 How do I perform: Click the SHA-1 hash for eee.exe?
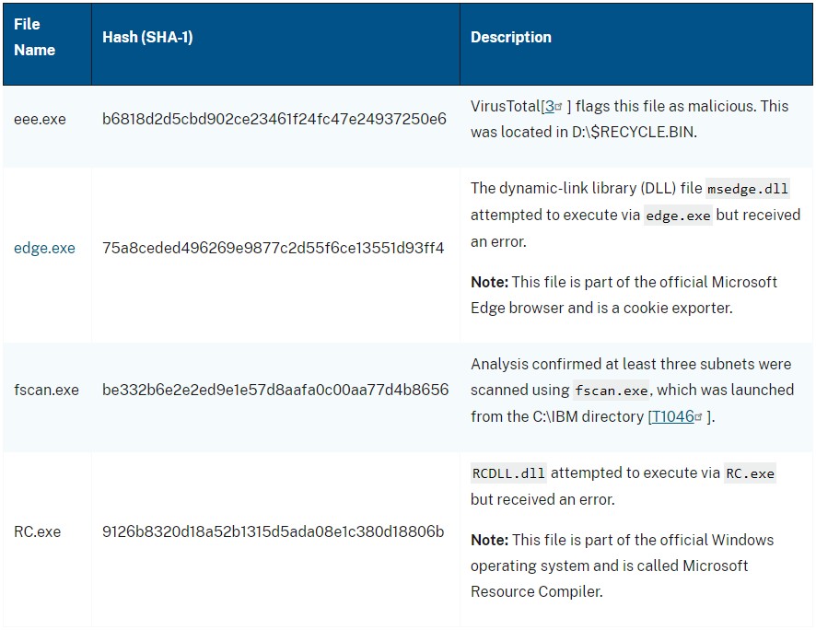coord(274,119)
